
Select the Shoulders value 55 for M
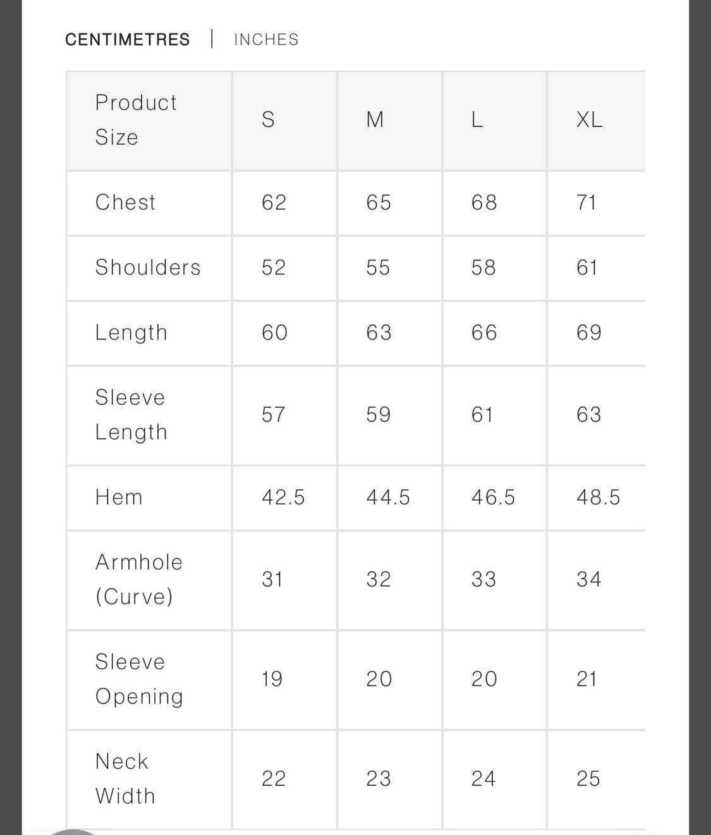(378, 267)
